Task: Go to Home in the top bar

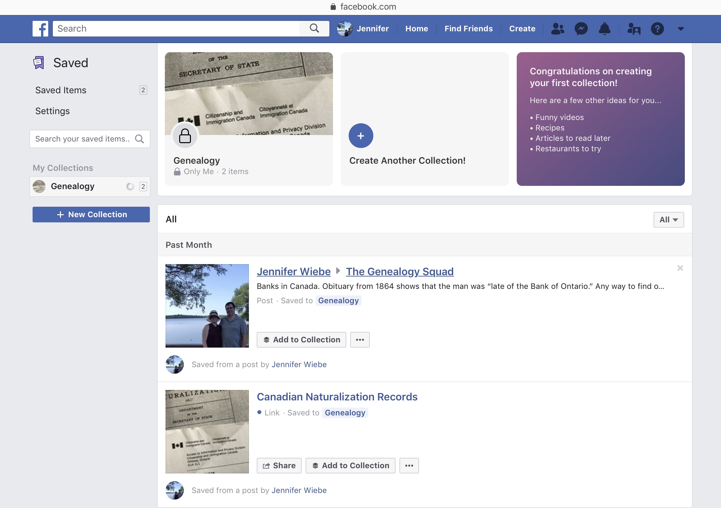Action: coord(416,29)
